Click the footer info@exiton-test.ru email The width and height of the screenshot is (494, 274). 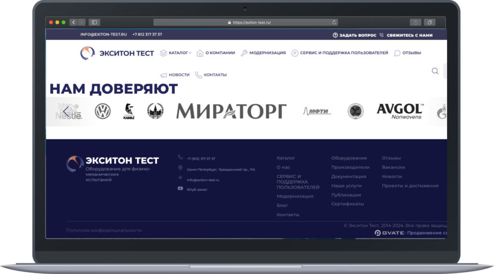[203, 180]
